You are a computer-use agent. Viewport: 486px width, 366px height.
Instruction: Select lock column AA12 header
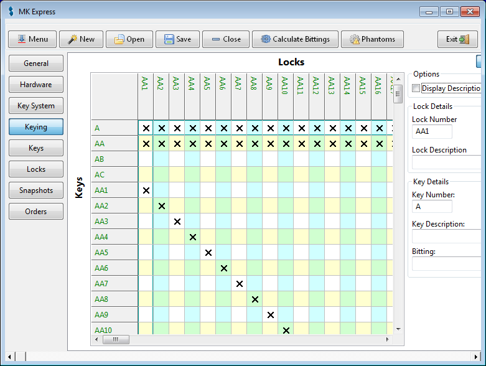tap(317, 96)
